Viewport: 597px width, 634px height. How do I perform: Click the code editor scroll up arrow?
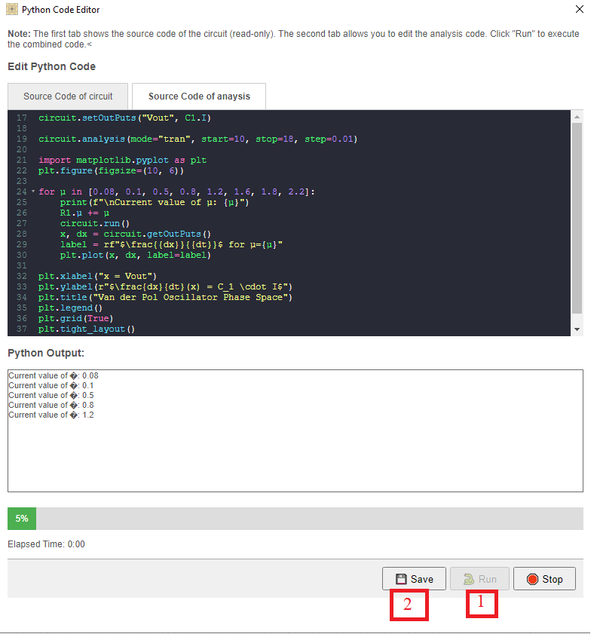click(577, 116)
